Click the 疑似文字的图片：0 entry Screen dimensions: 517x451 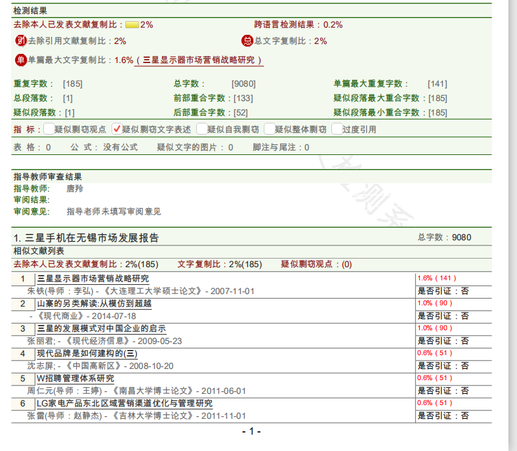click(196, 148)
